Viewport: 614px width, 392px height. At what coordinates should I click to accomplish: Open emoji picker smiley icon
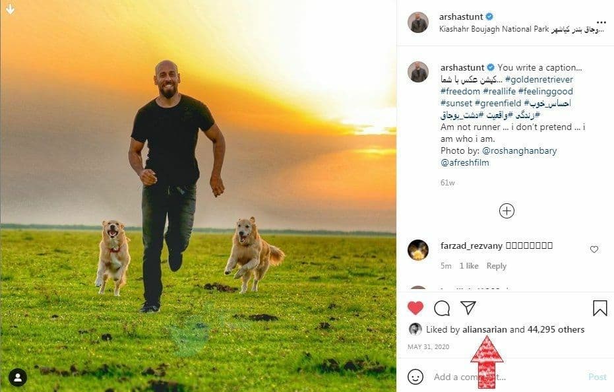click(415, 377)
